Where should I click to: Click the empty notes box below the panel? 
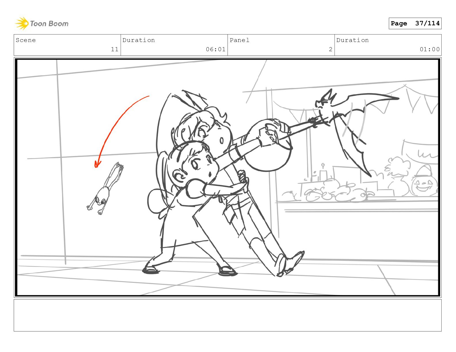coord(227,315)
